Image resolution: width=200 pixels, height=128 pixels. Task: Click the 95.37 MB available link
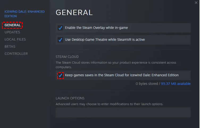[176, 84]
